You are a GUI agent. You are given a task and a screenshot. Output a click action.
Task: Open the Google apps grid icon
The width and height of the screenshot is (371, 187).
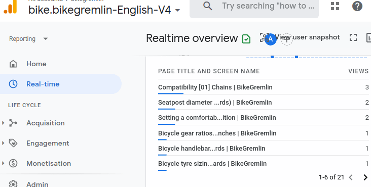[335, 6]
